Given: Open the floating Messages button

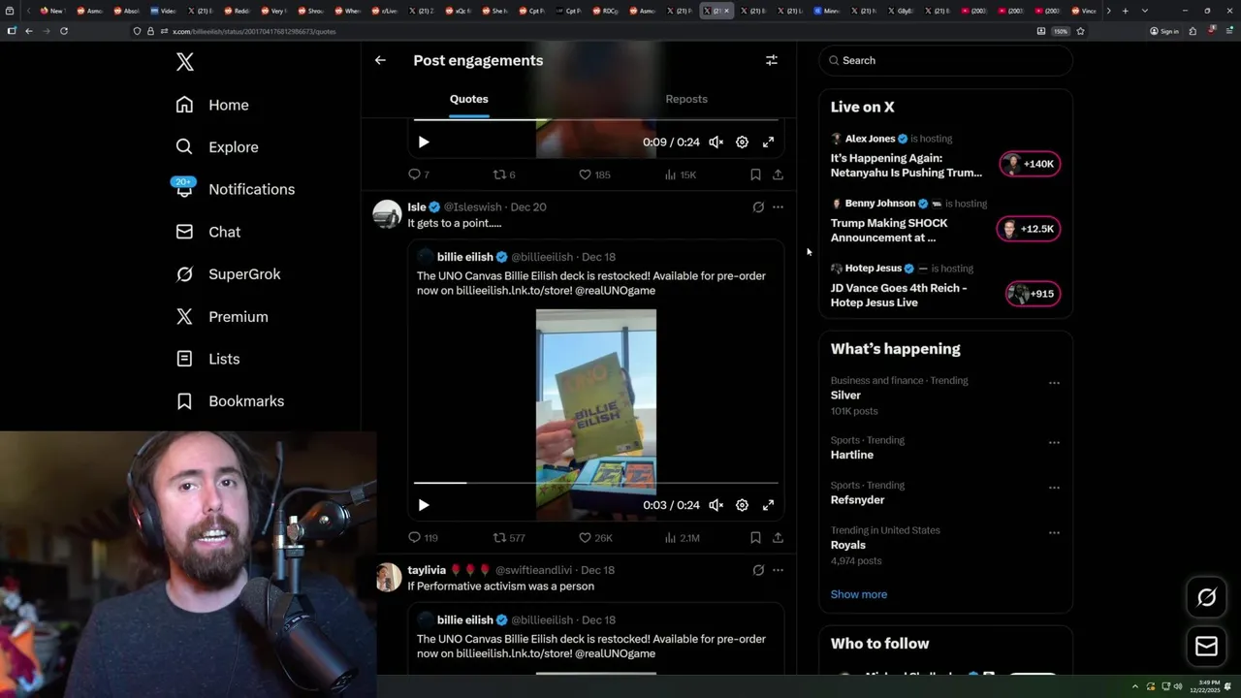Looking at the screenshot, I should point(1206,646).
